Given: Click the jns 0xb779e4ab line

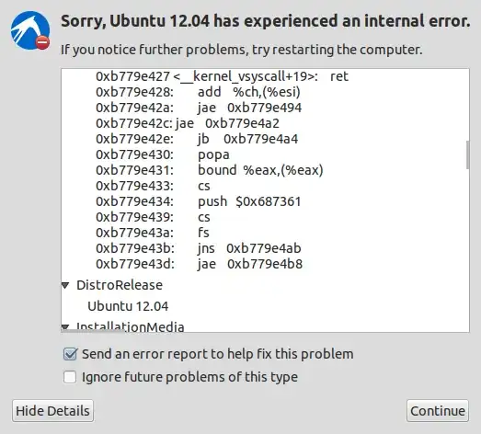Looking at the screenshot, I should (x=198, y=248).
